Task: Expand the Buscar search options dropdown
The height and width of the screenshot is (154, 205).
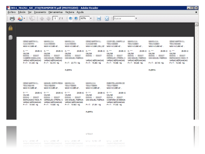Action: (136, 18)
